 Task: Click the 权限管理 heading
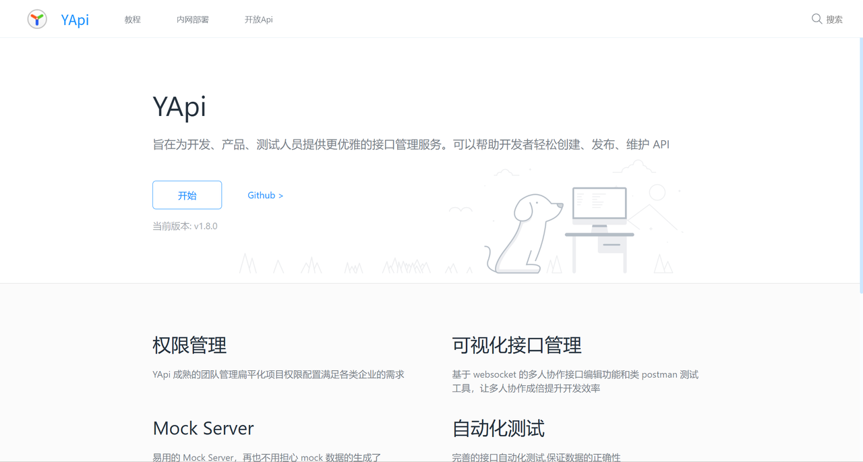(189, 345)
